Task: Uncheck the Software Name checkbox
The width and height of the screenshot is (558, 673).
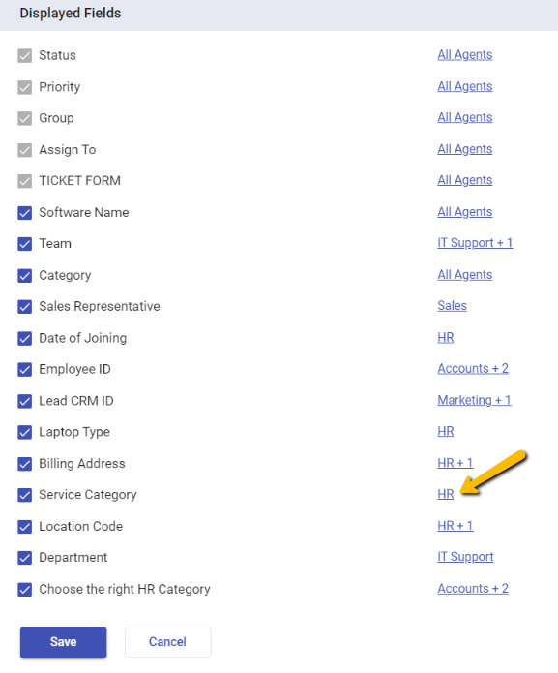Action: [25, 212]
